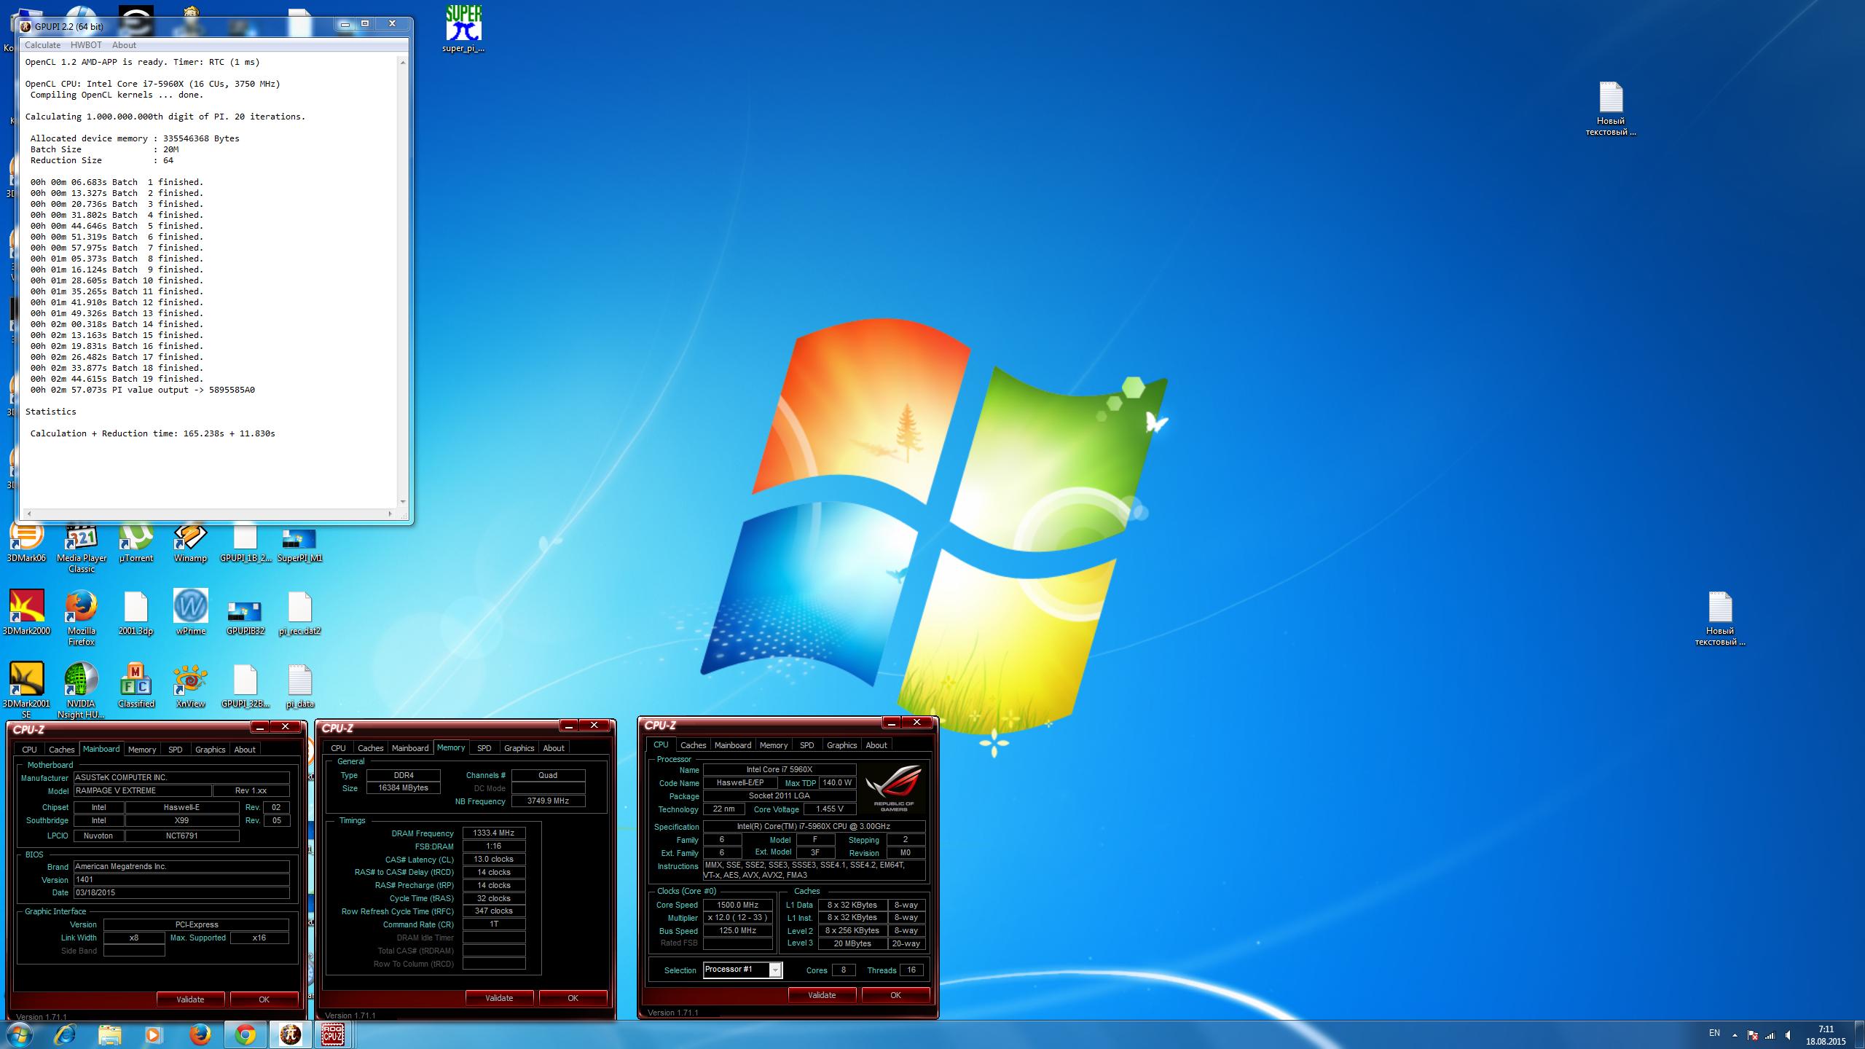1865x1049 pixels.
Task: Open Windows Media Player taskbar icon
Action: pyautogui.click(x=153, y=1034)
